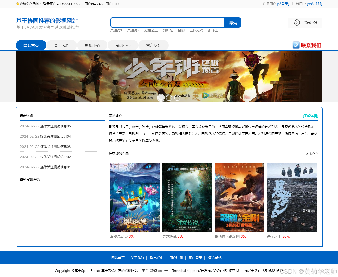The width and height of the screenshot is (338, 277).
Task: Select the last carousel indicator dot
Action: click(177, 98)
